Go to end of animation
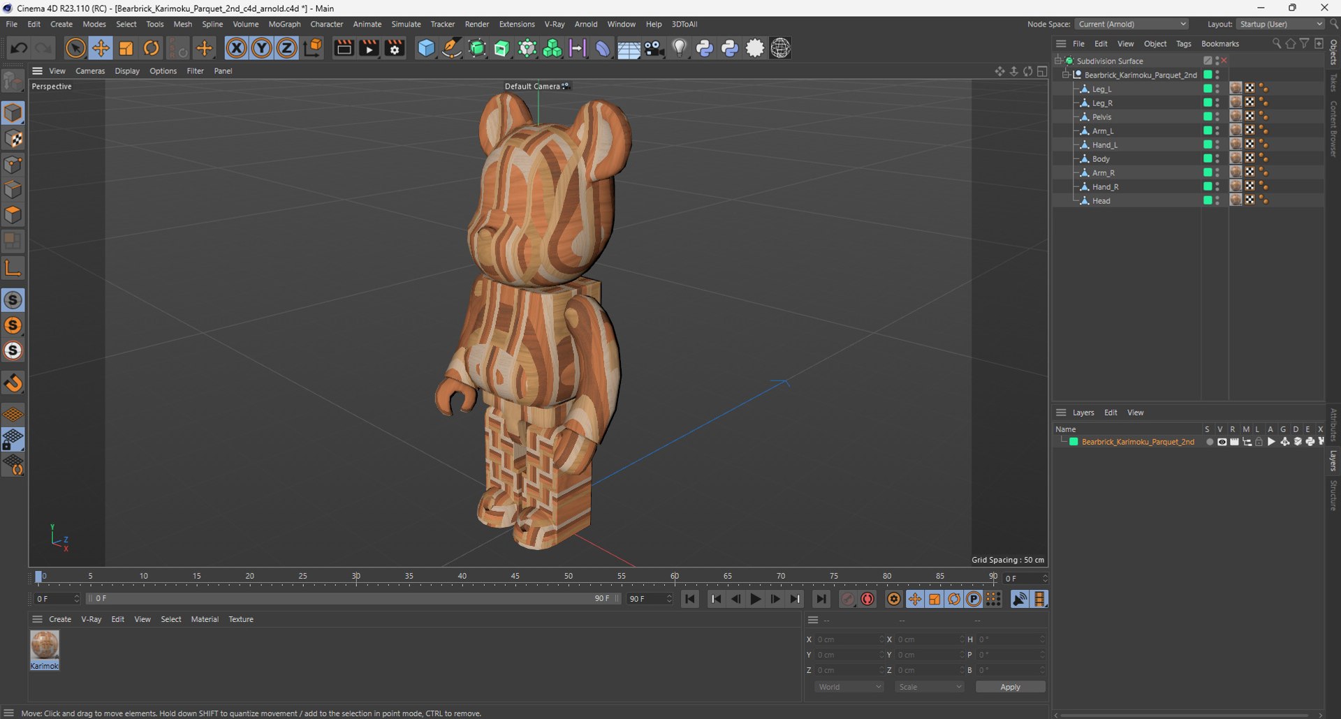 pyautogui.click(x=821, y=599)
